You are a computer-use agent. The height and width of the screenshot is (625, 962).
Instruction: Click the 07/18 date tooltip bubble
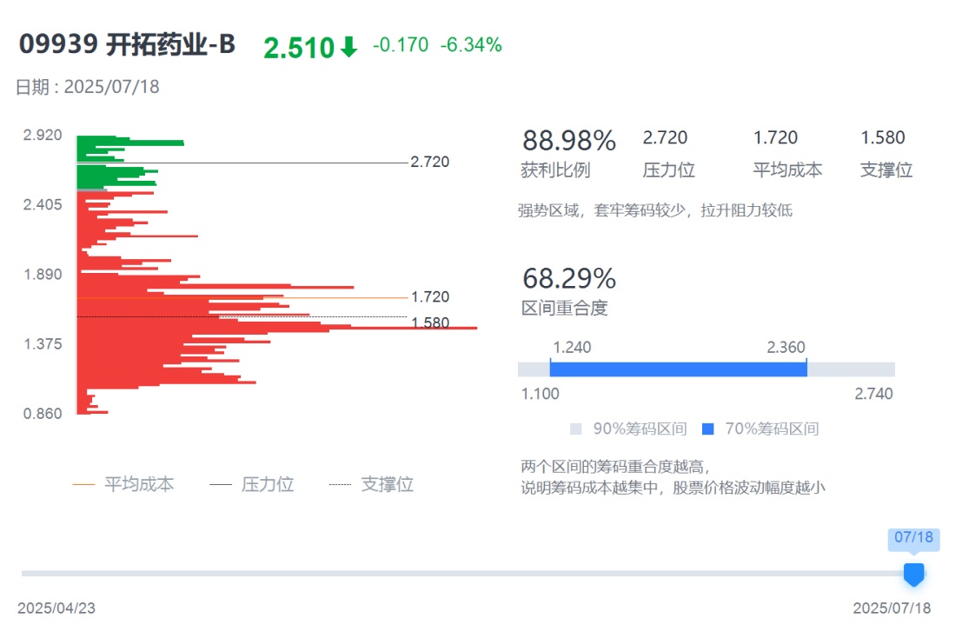tap(912, 537)
